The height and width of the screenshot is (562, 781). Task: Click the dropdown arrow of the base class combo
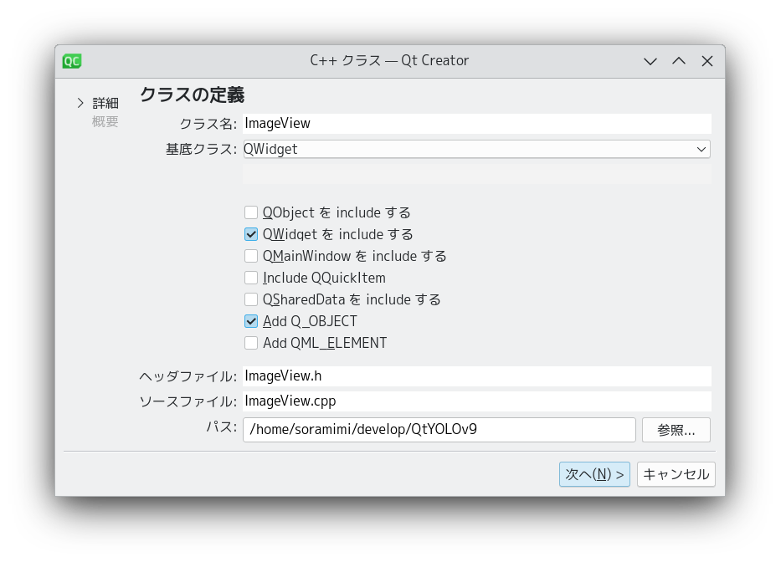(701, 150)
